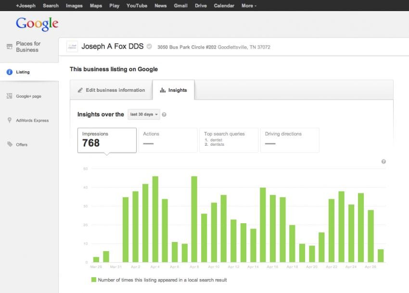Click the 'dentist' top search query
The height and width of the screenshot is (293, 409).
[216, 140]
